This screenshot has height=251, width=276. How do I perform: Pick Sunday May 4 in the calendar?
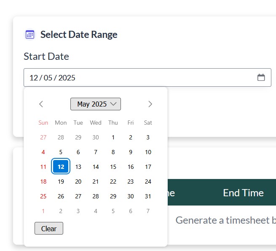(x=43, y=152)
